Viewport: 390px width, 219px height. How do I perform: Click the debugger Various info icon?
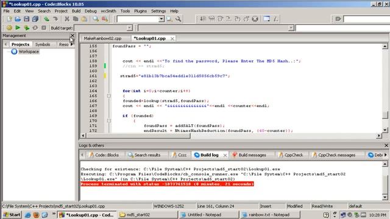coord(275,19)
